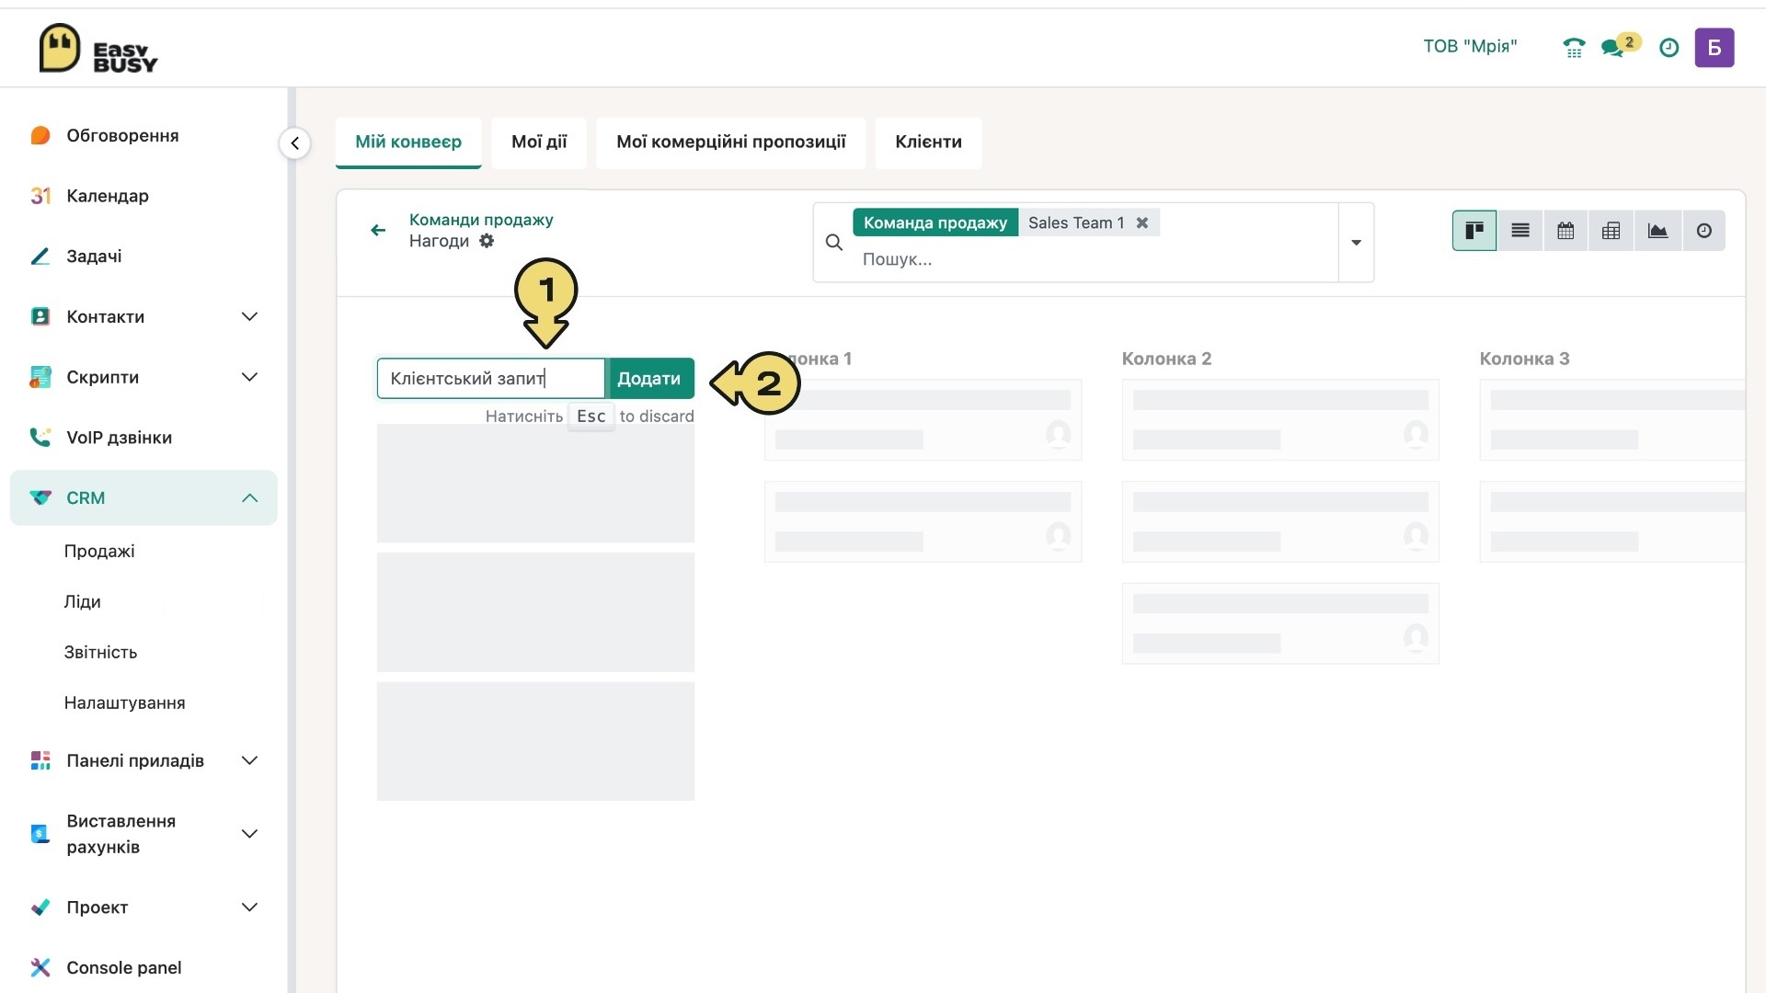Open Календар in the sidebar
1766x993 pixels.
pos(108,196)
